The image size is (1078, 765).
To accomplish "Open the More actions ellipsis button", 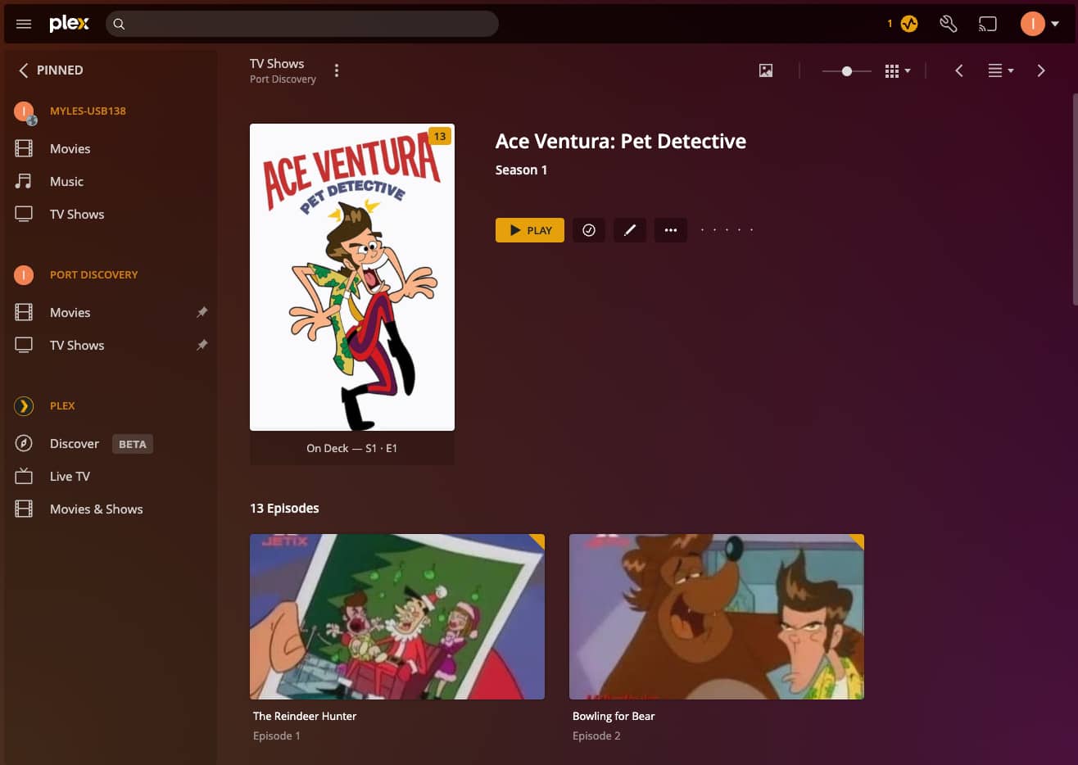I will coord(671,230).
